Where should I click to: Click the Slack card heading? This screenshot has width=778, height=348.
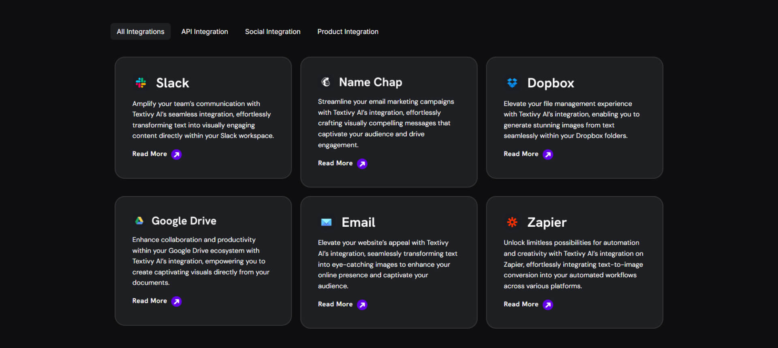[x=173, y=83]
